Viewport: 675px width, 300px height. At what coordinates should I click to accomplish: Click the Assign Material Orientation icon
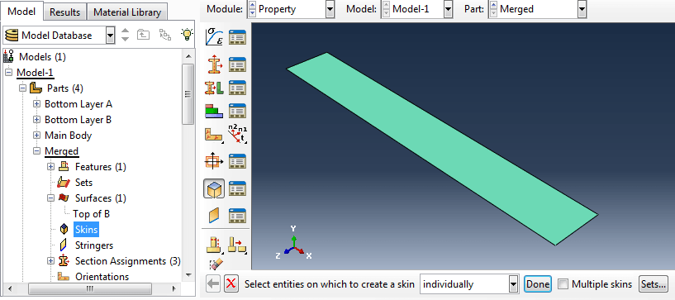213,135
